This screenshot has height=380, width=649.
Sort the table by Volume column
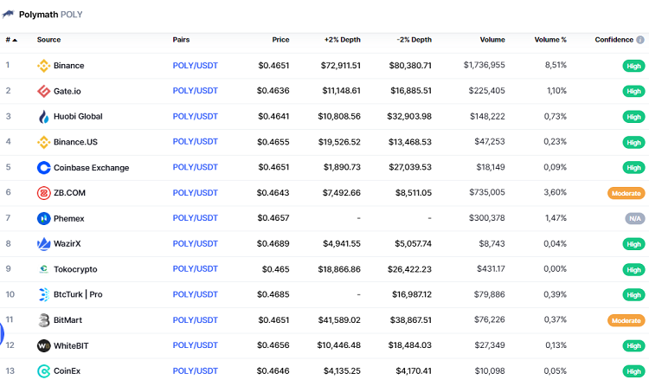point(492,40)
